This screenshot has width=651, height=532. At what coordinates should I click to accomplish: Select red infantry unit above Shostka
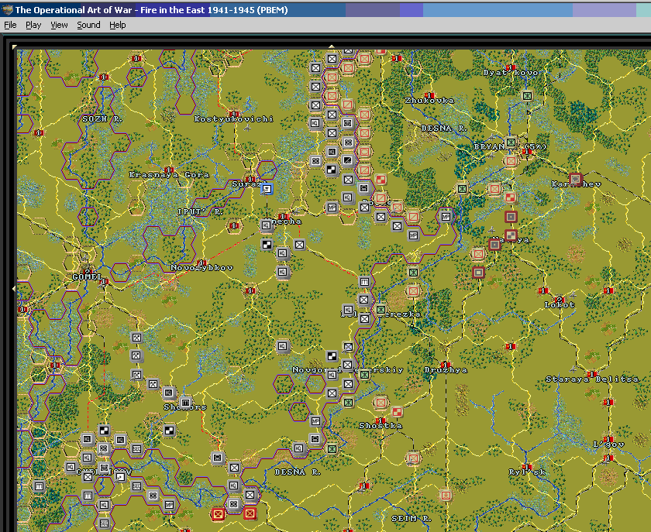pos(381,402)
